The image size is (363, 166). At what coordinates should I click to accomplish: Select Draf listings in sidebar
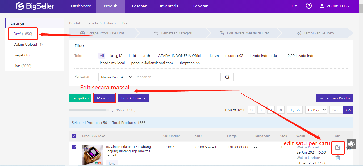(23, 34)
